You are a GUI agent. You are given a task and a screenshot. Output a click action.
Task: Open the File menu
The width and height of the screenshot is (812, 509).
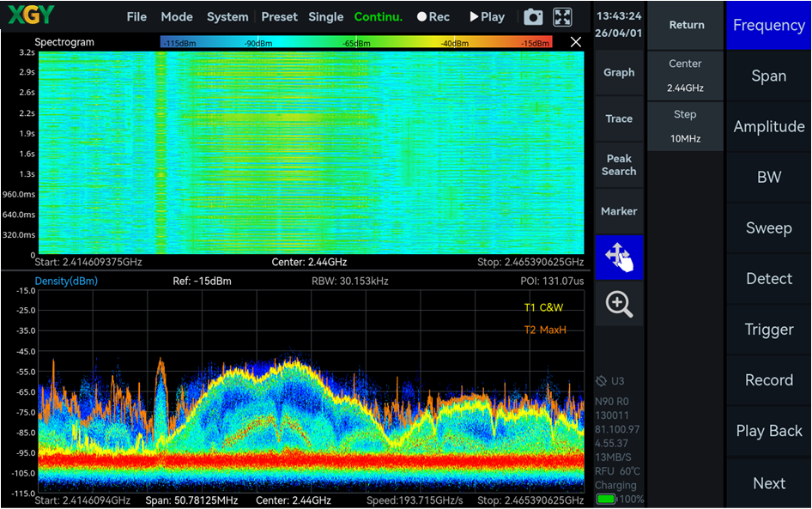tap(136, 17)
